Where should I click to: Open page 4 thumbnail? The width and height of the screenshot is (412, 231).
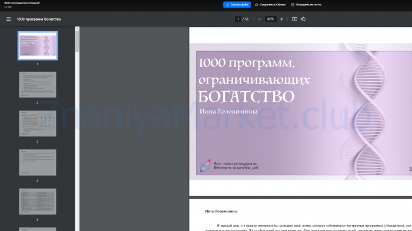pyautogui.click(x=38, y=162)
